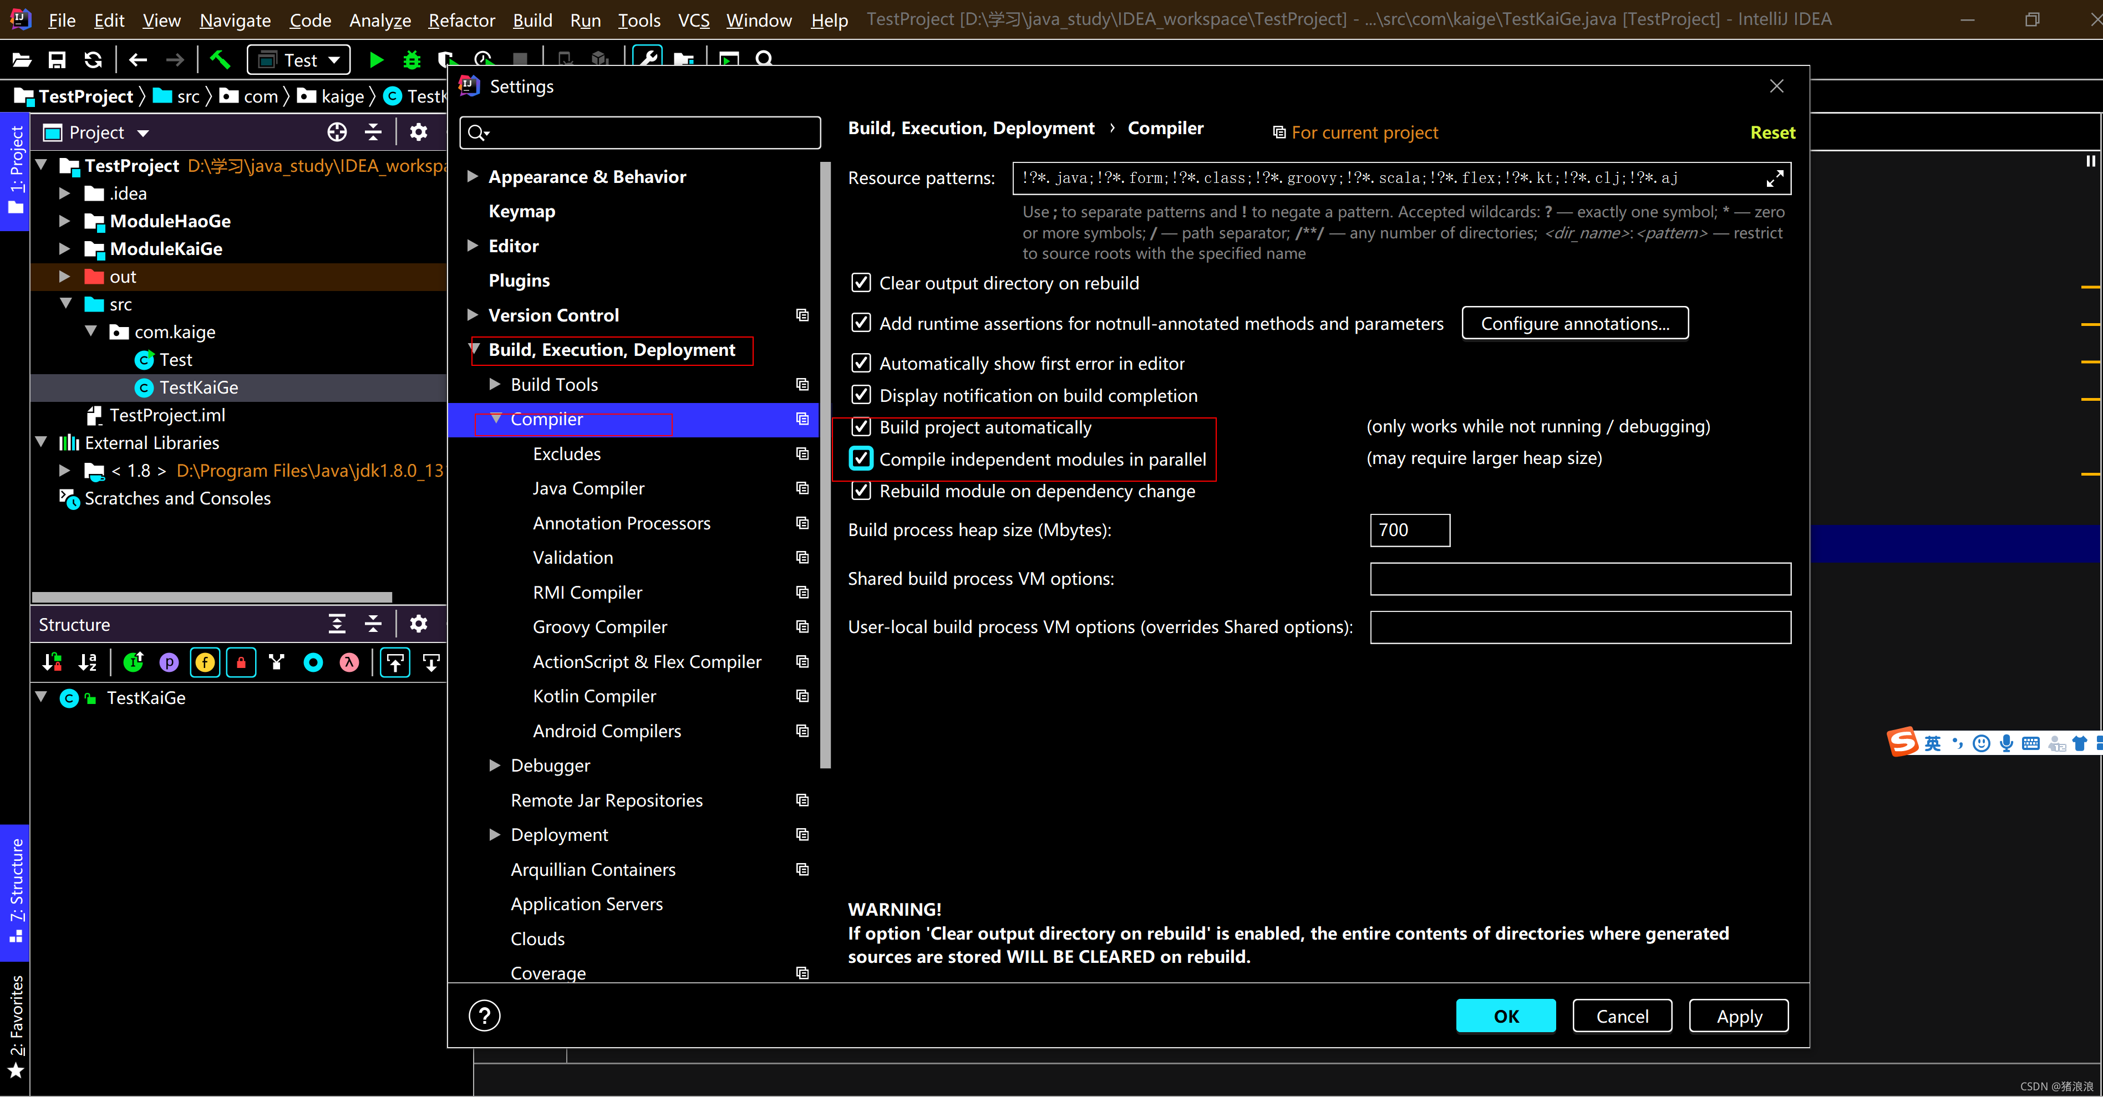This screenshot has width=2103, height=1097.
Task: Open the Project view dropdown arrow
Action: click(143, 133)
